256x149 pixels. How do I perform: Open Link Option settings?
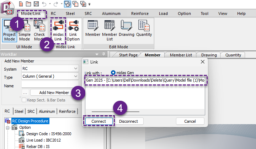point(73,31)
